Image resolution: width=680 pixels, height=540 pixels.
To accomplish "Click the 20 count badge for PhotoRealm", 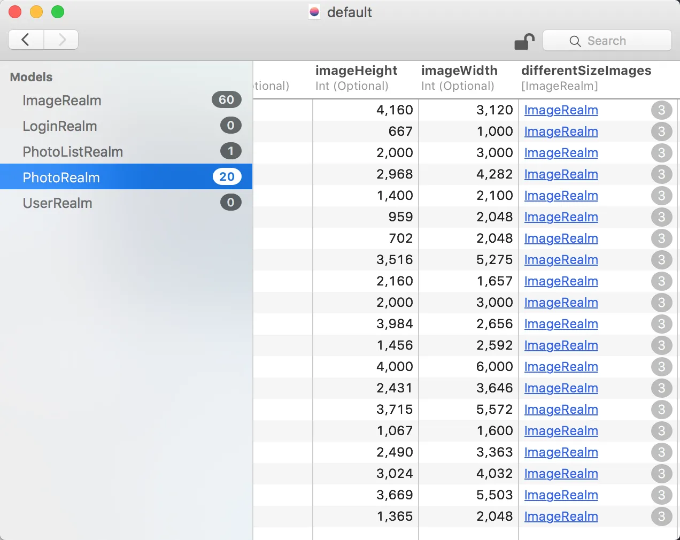I will 227,176.
